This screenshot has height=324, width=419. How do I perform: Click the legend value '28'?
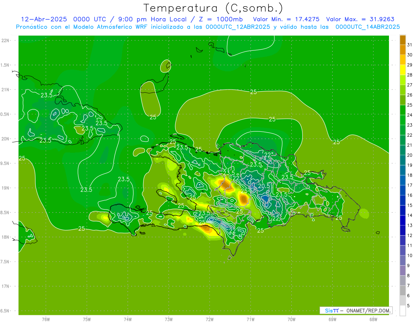coord(410,75)
